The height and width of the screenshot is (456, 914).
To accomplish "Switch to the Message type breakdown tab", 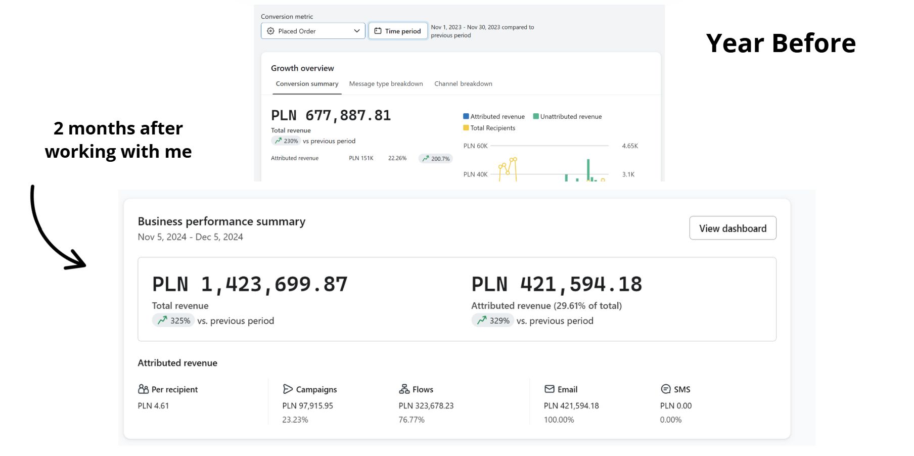I will click(386, 84).
